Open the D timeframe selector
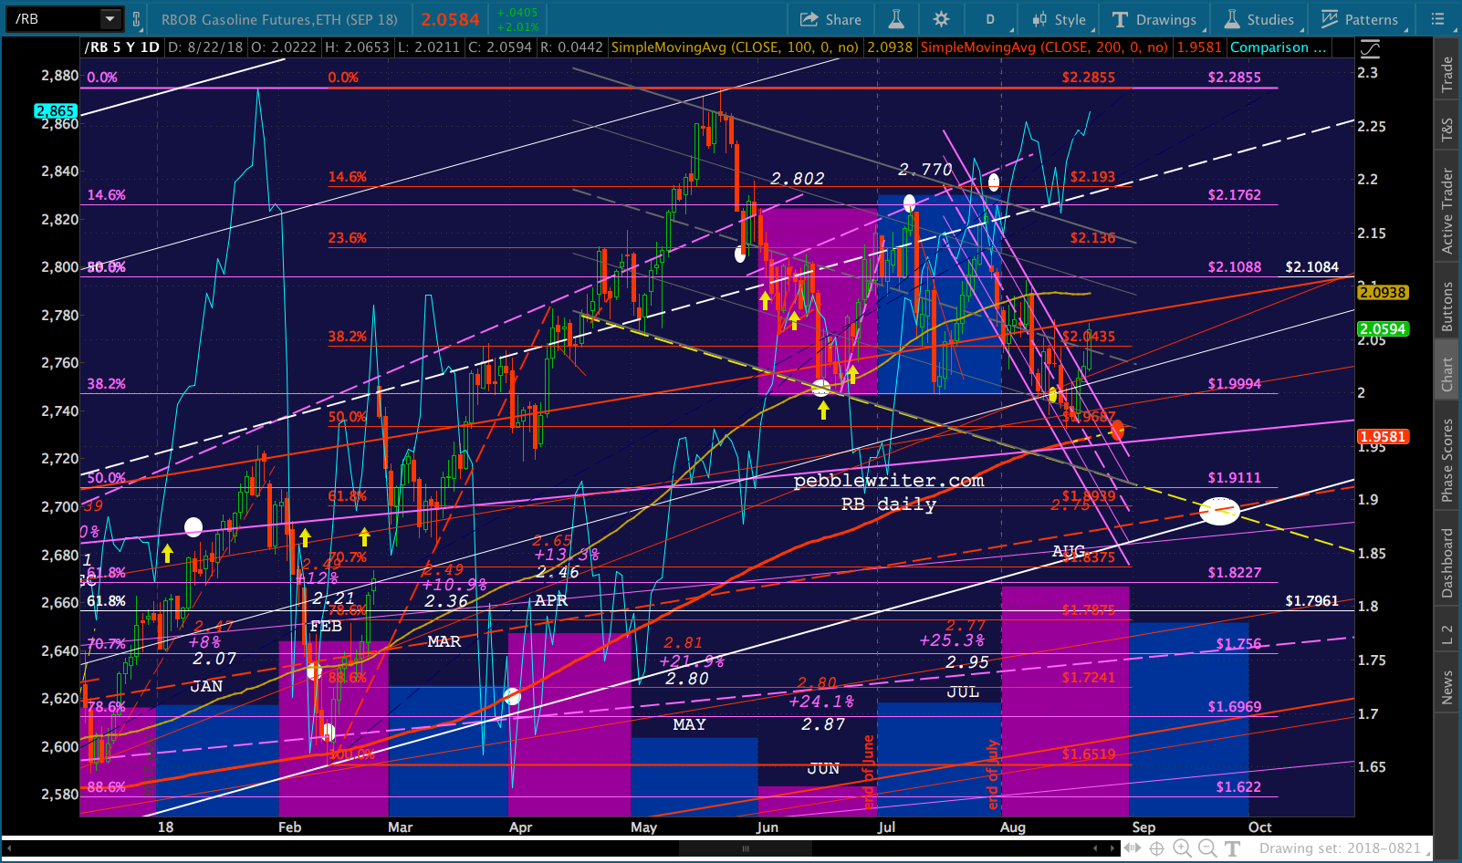The width and height of the screenshot is (1462, 863). point(990,19)
